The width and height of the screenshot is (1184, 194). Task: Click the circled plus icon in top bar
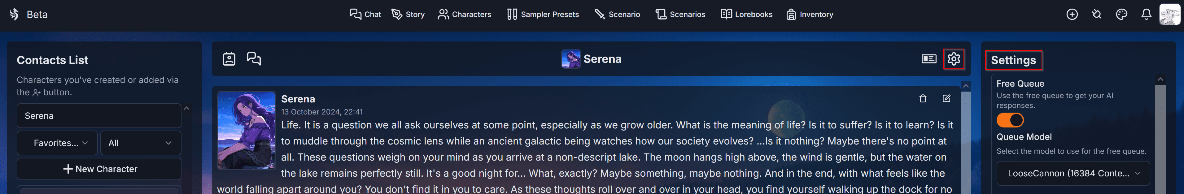click(x=1072, y=14)
